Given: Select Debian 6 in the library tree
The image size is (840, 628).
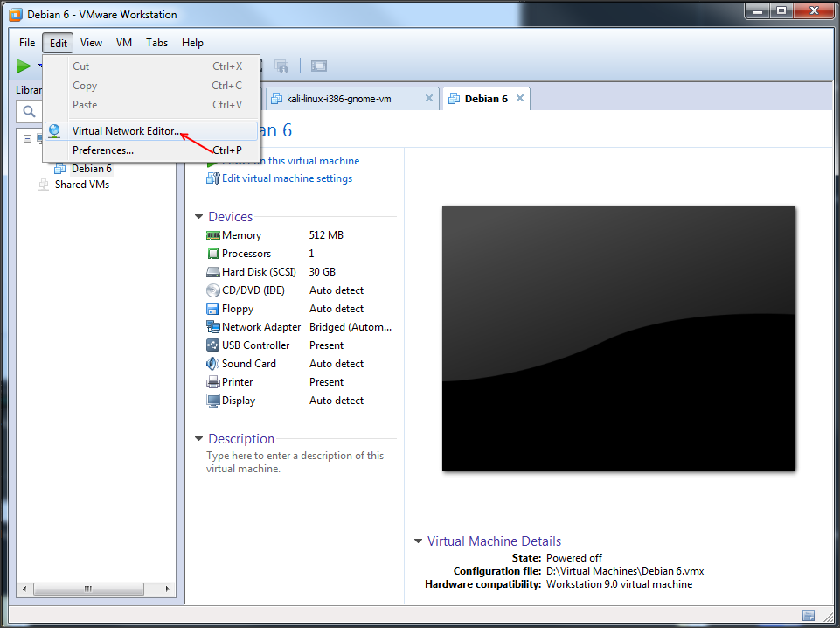Looking at the screenshot, I should (x=92, y=169).
